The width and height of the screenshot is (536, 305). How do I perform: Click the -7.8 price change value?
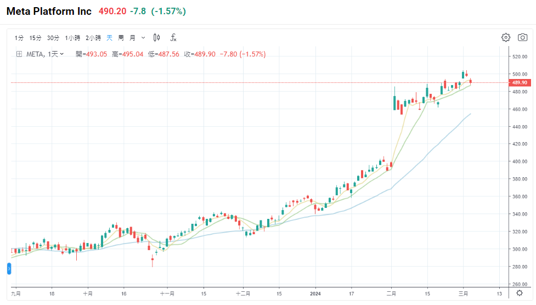(x=138, y=12)
